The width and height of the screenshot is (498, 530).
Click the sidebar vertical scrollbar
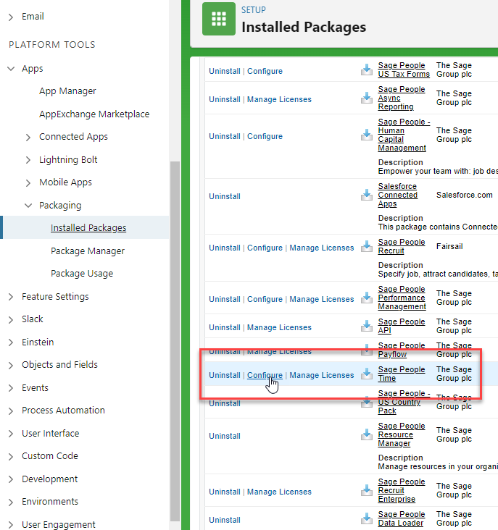click(x=174, y=340)
